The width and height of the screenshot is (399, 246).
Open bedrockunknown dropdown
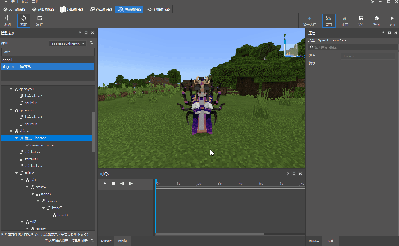tap(68, 44)
